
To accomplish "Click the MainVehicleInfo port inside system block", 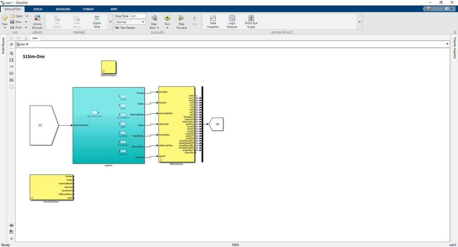I will pyautogui.click(x=95, y=112).
